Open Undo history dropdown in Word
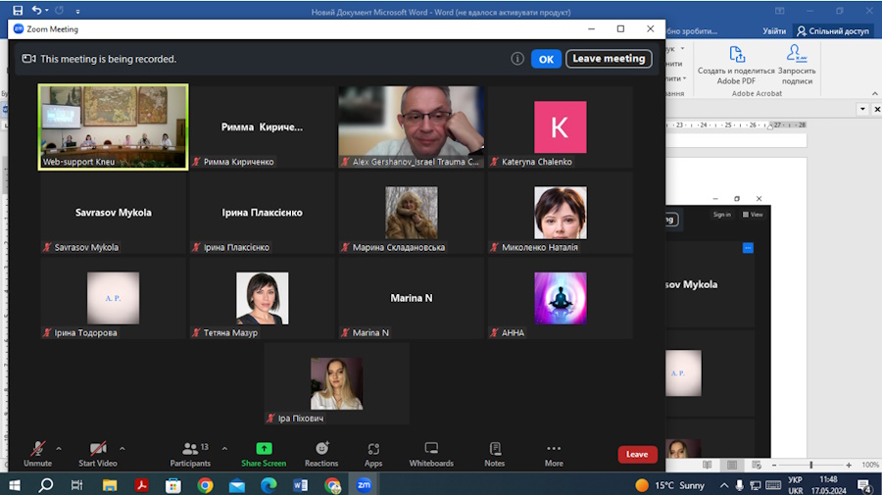882x495 pixels. [x=47, y=10]
